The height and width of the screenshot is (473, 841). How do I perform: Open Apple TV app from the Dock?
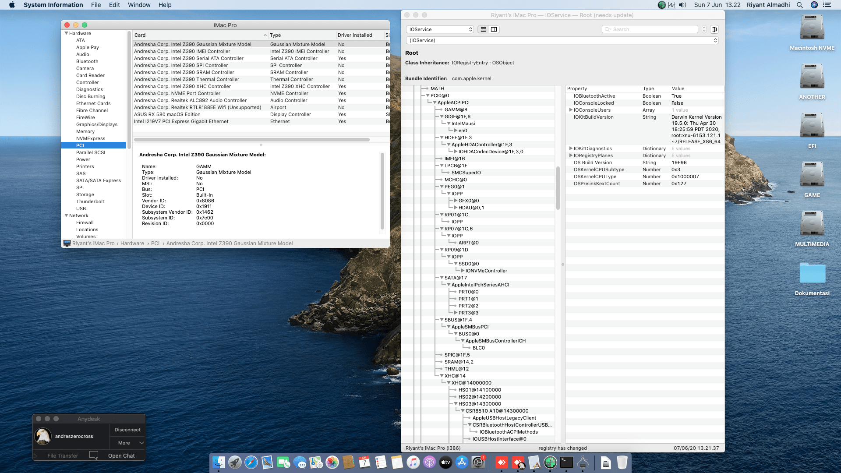pos(445,462)
